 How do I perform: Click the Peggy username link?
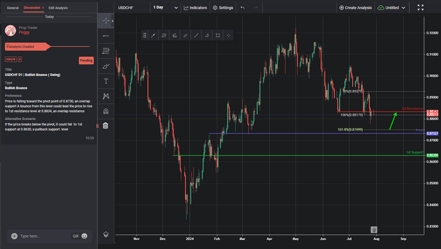pos(24,32)
